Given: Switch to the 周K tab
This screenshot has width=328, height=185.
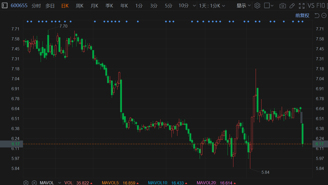Looking at the screenshot, I should click(80, 6).
